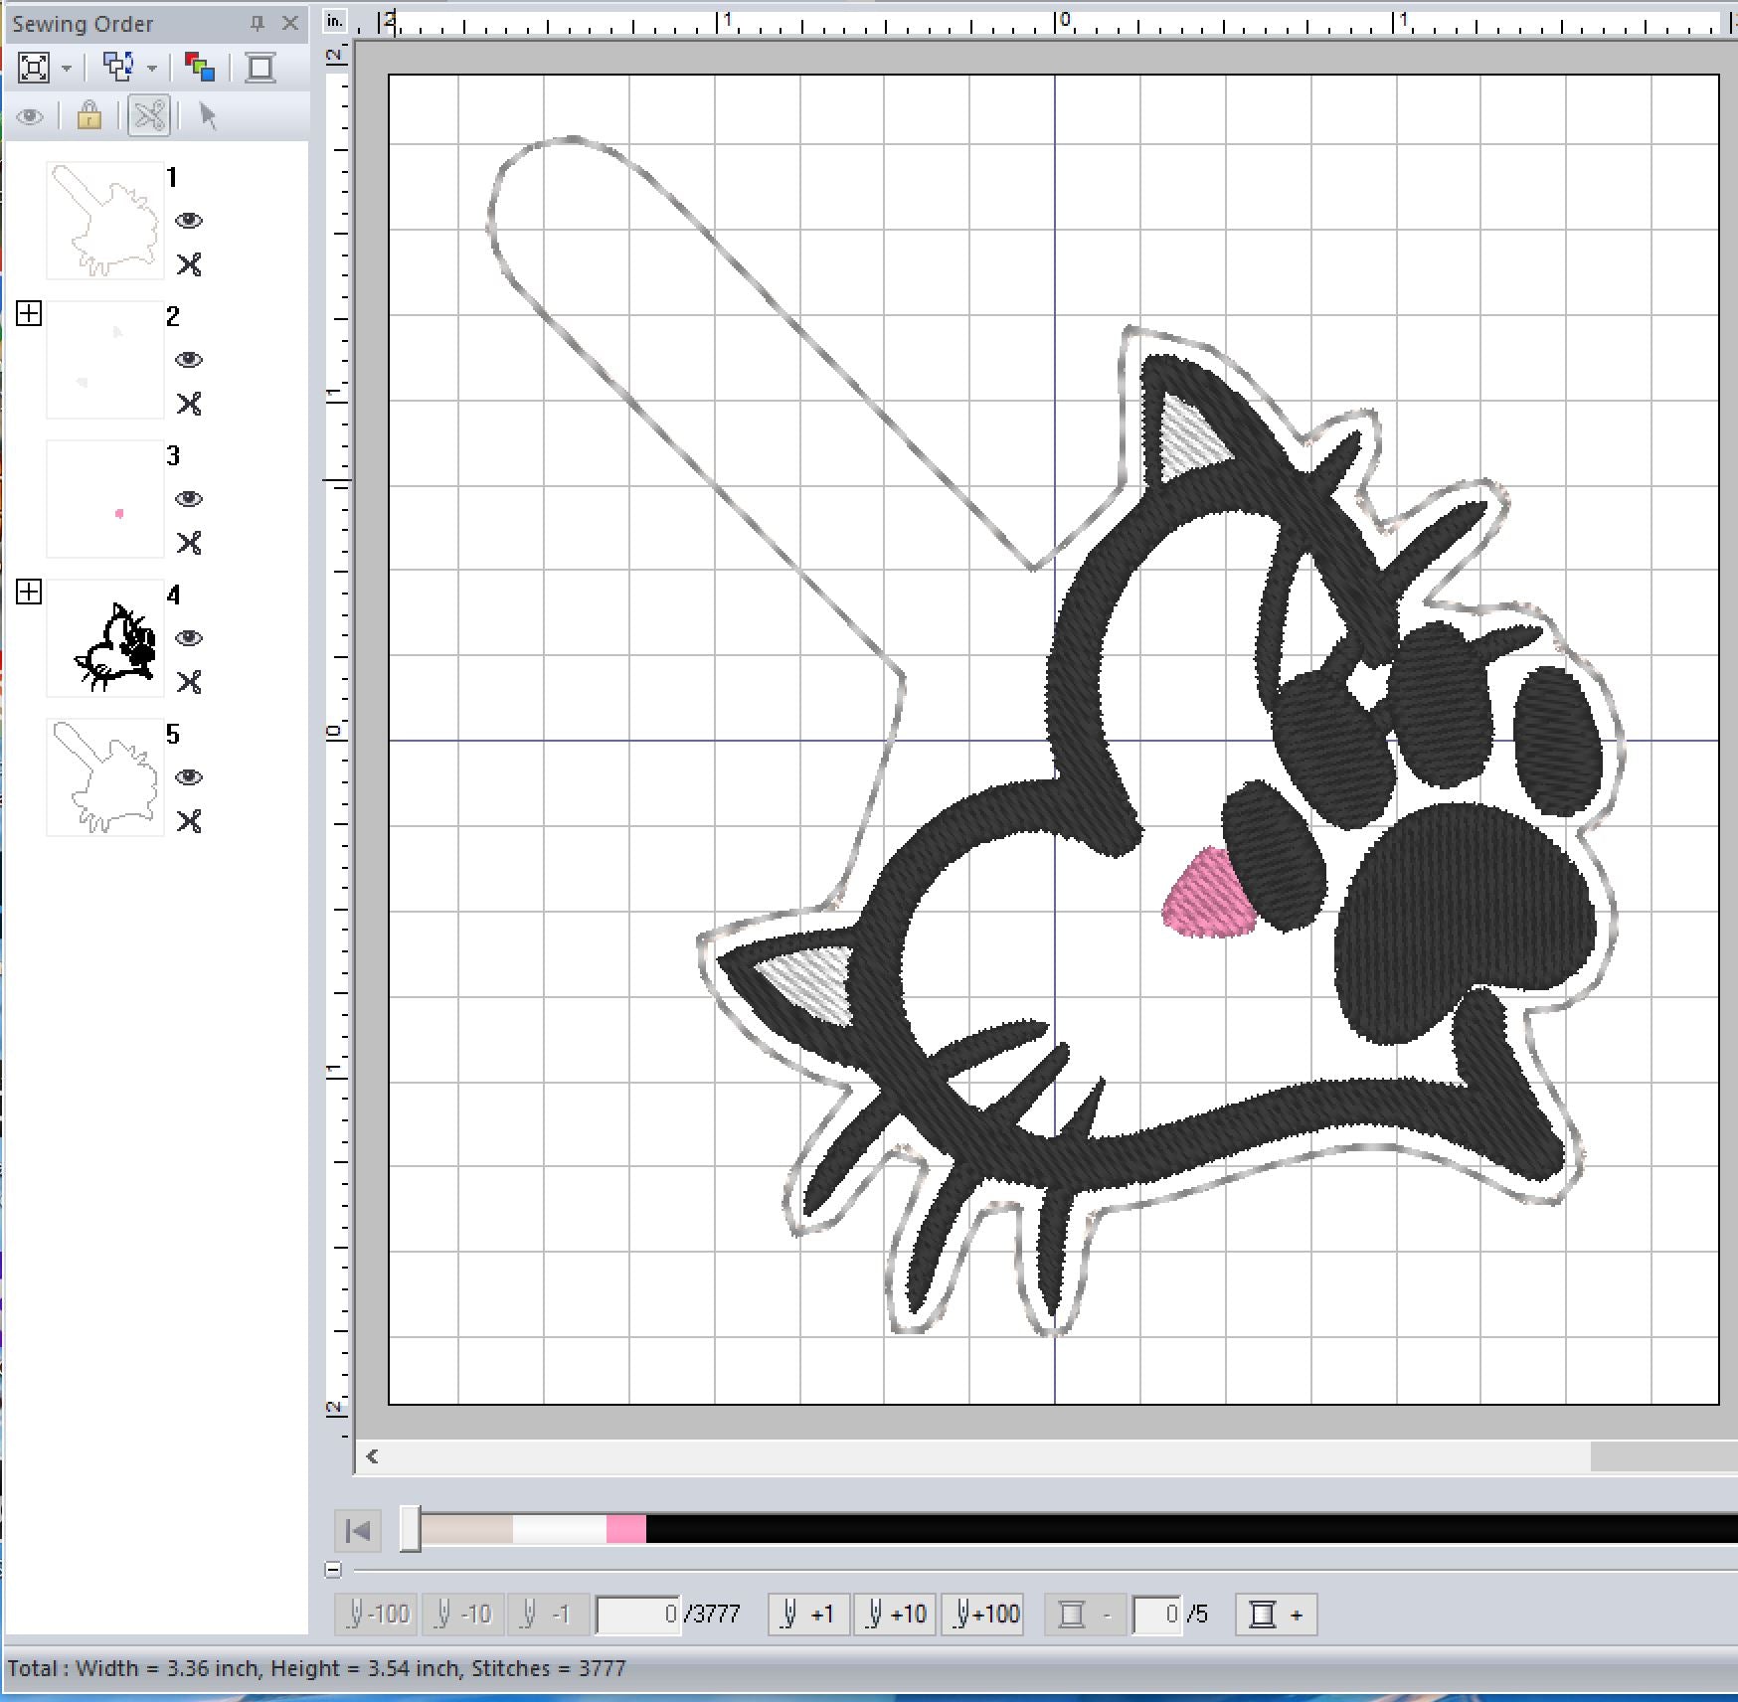Jump to the next thread color spool

click(1276, 1615)
